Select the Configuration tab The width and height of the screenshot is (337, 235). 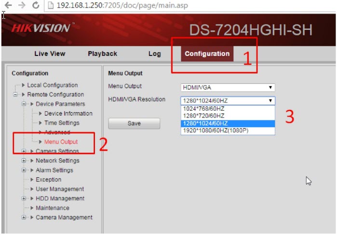(207, 53)
